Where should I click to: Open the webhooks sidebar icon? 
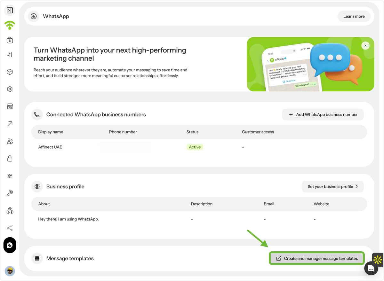pos(10,210)
